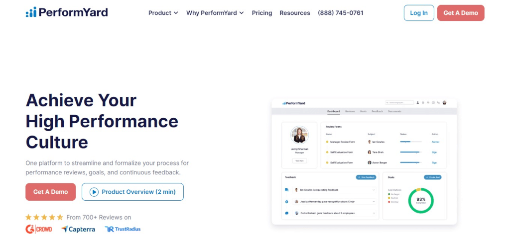Click the person icon in dashboard preview toolbar

point(418,102)
